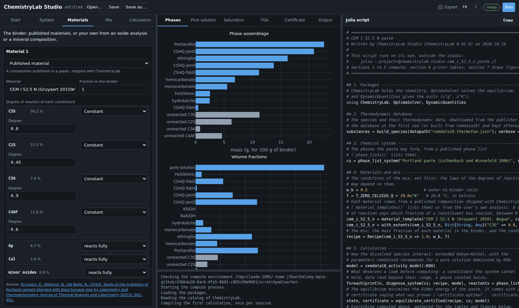The image size is (519, 308).
Task: Click the unreacted C3S mass bar
Action: [x=227, y=115]
